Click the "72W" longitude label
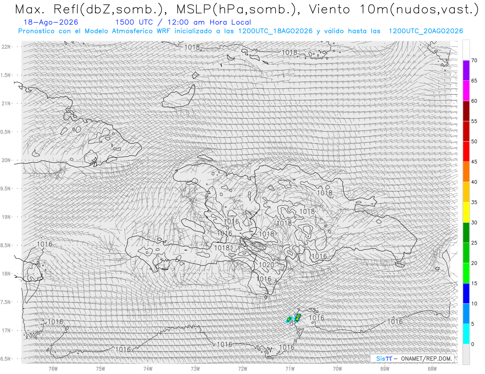Screen dimensions: 485x374 pyautogui.click(x=242, y=368)
